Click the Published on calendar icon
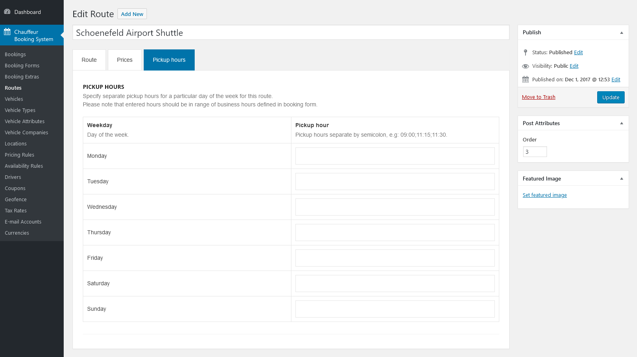Image resolution: width=637 pixels, height=357 pixels. (526, 79)
